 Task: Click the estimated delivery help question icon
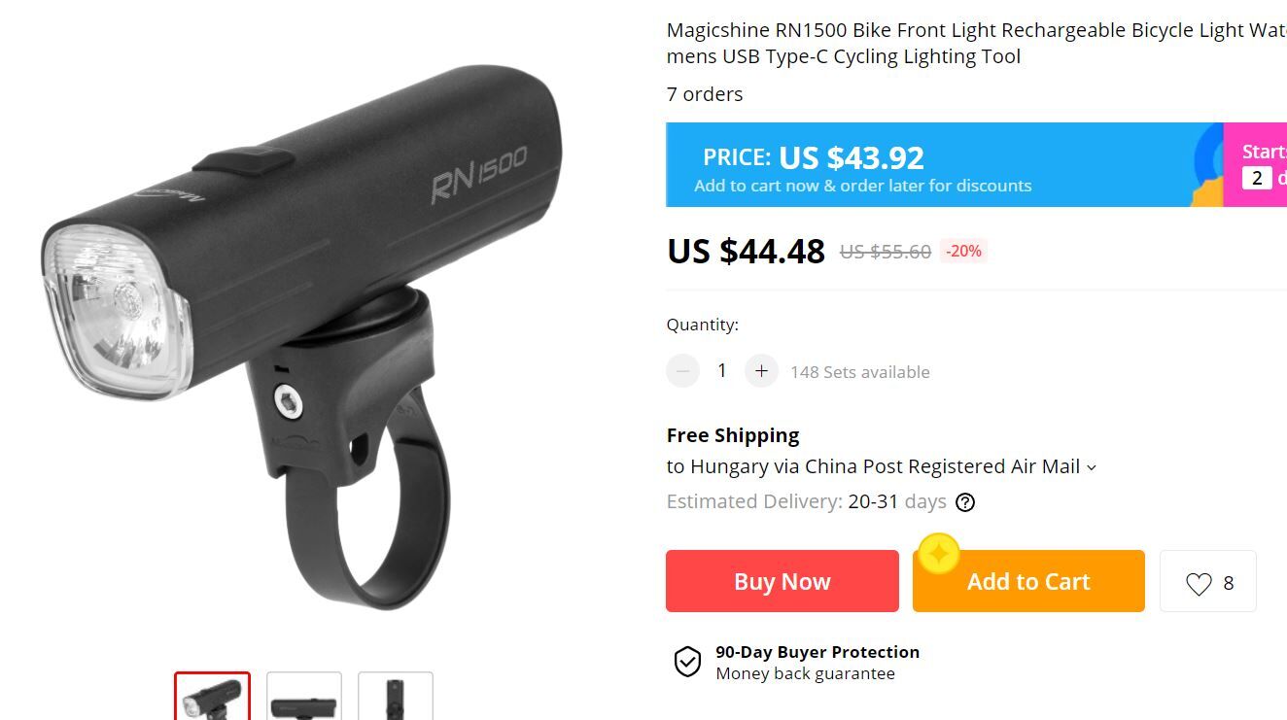point(965,502)
